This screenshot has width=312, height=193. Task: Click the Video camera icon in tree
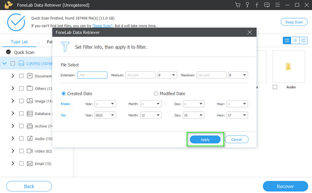tap(30, 151)
